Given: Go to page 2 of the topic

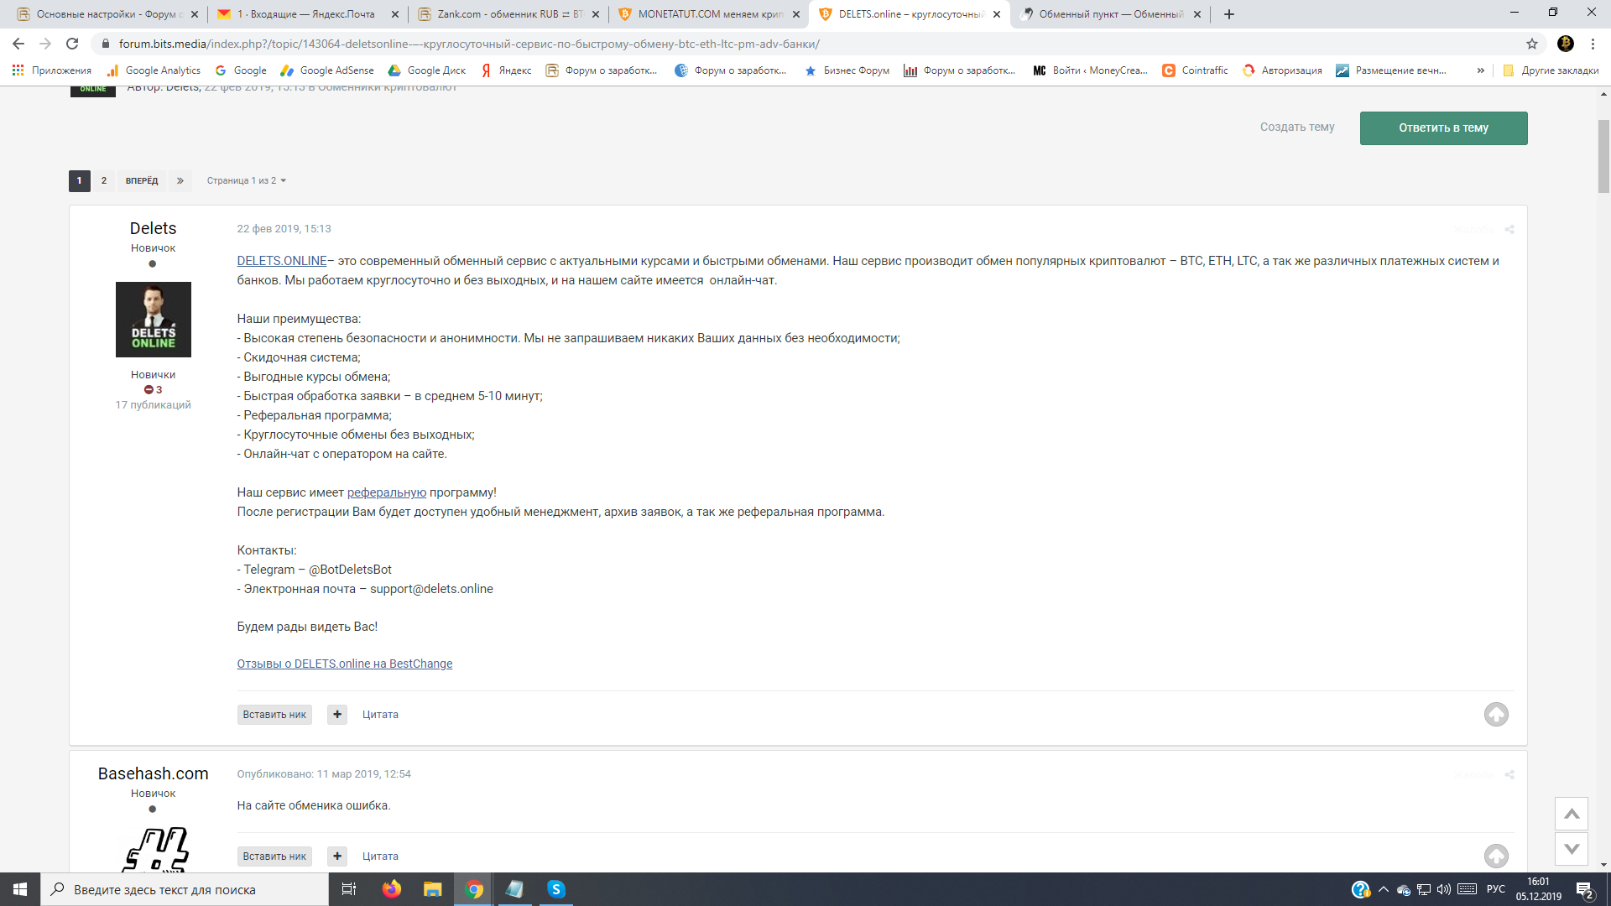Looking at the screenshot, I should tap(104, 181).
